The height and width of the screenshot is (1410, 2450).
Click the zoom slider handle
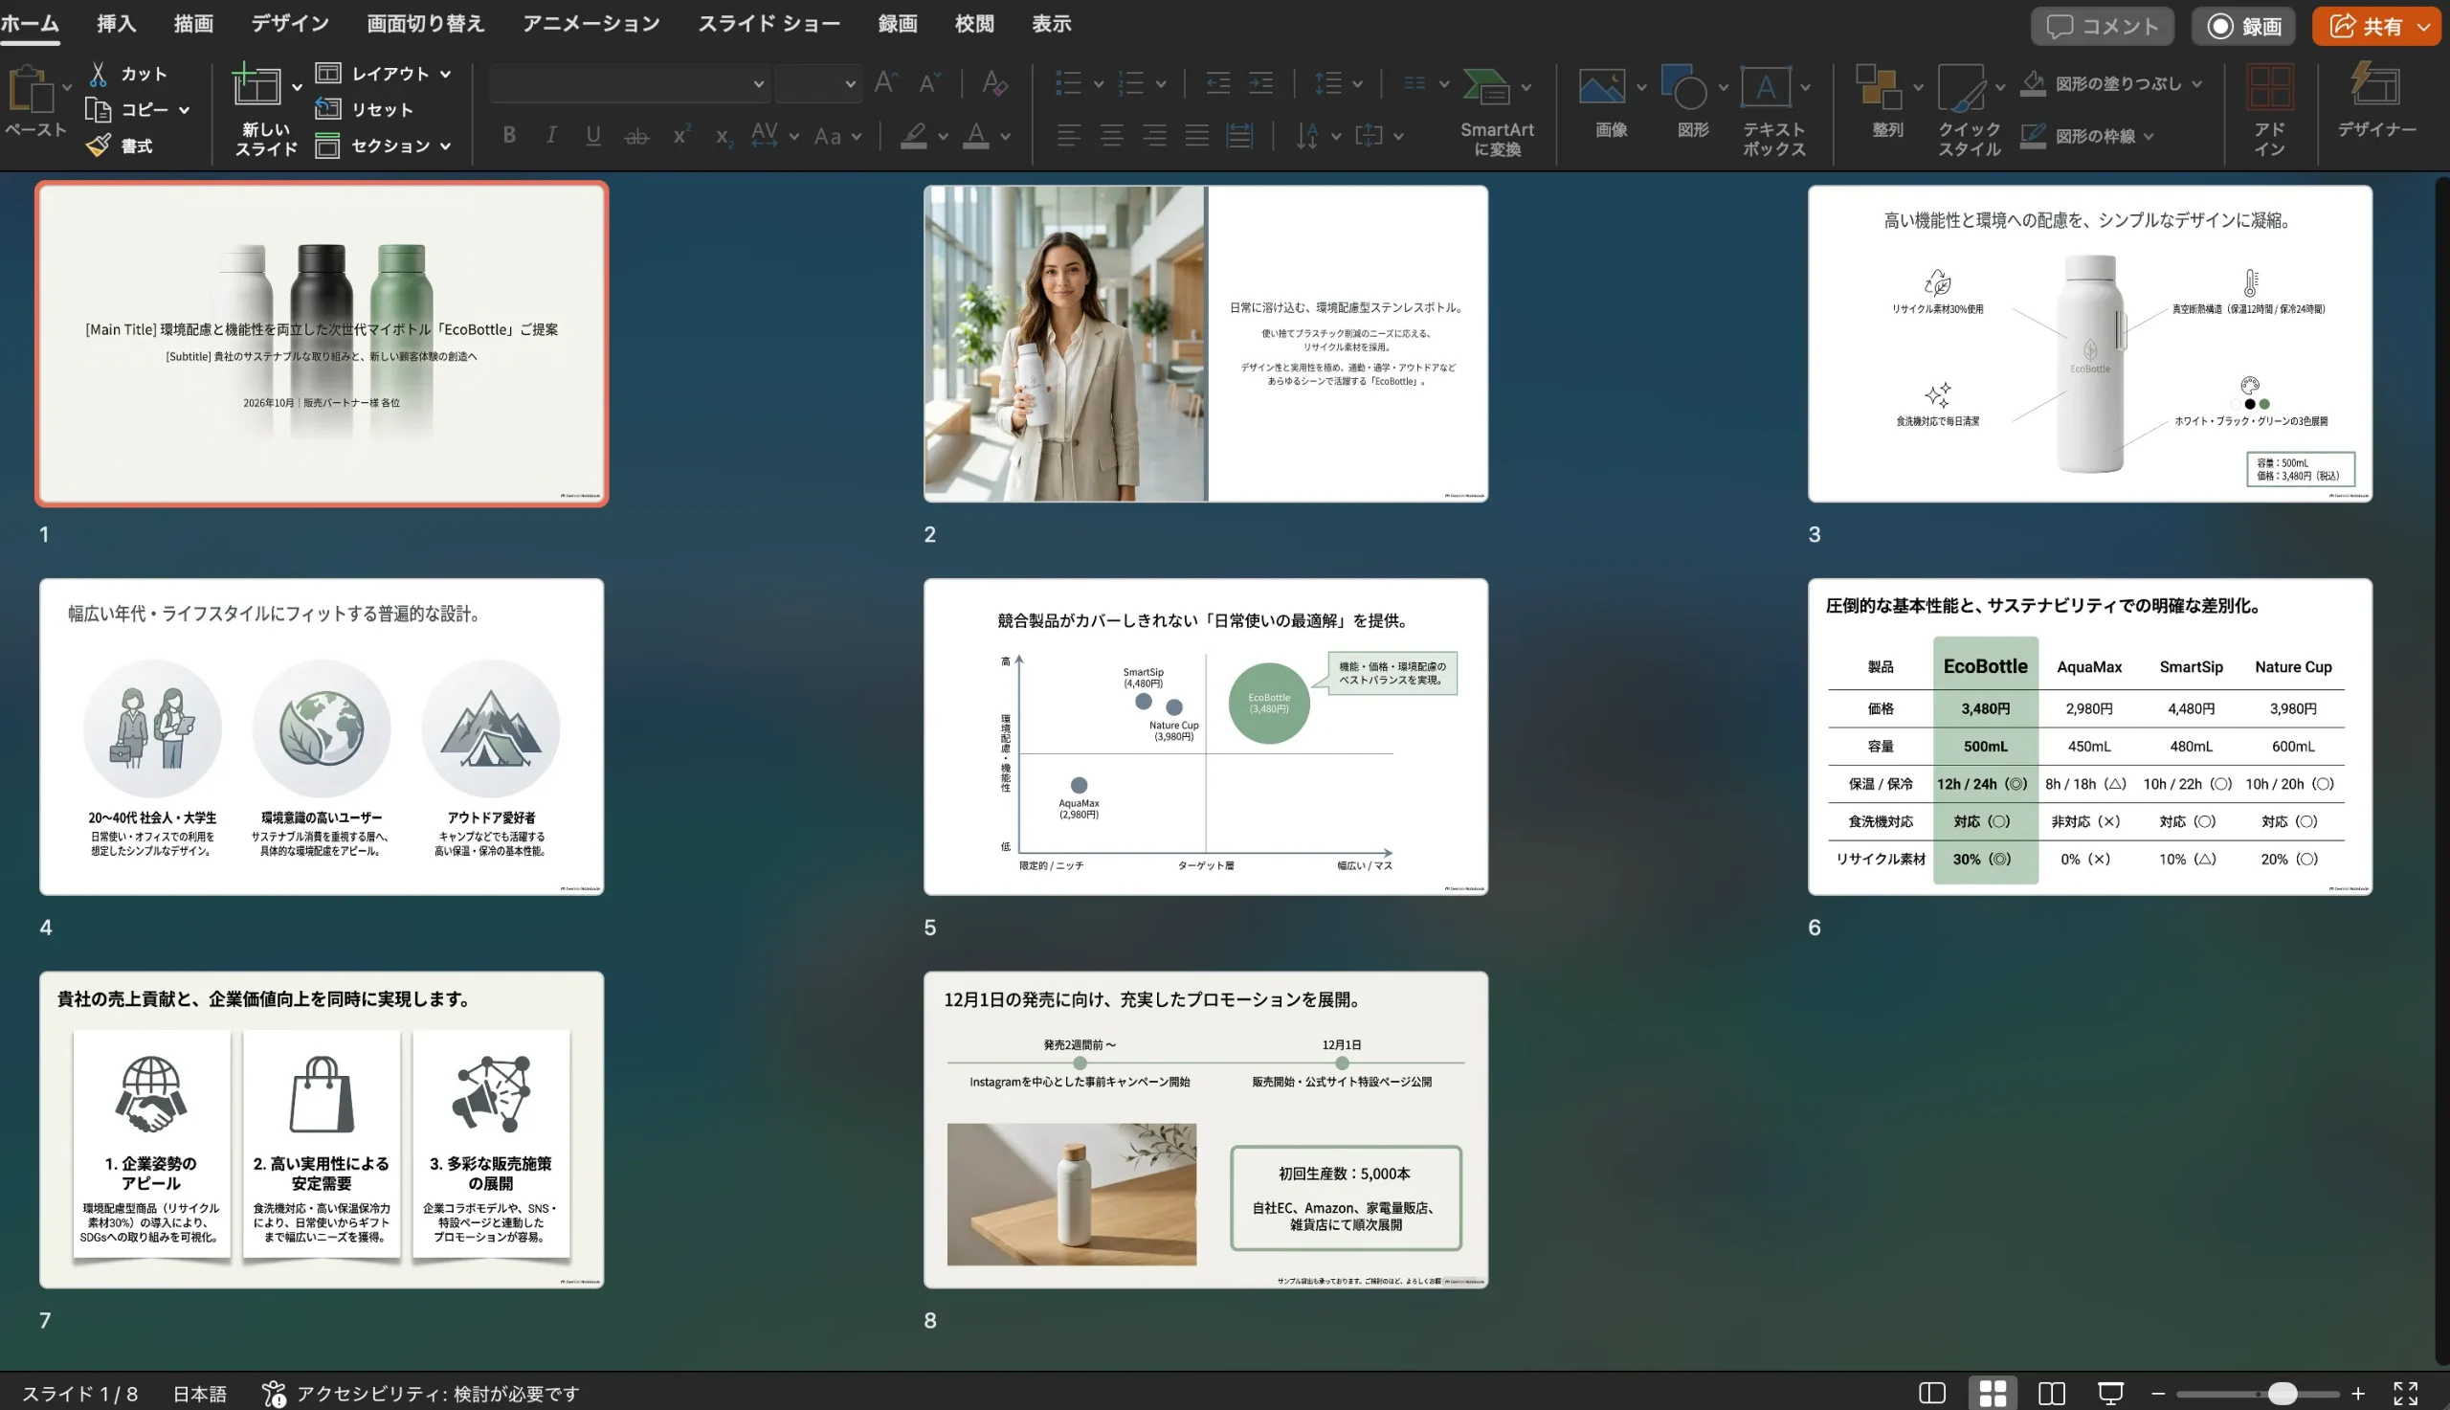click(2283, 1394)
